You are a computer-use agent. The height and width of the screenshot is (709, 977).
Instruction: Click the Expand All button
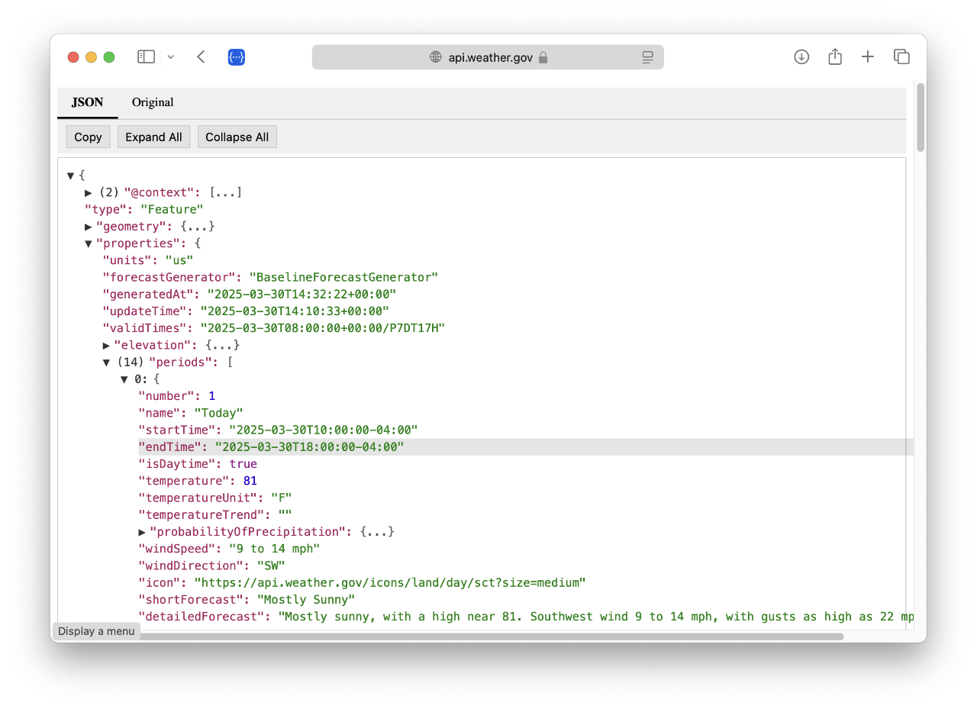(153, 137)
